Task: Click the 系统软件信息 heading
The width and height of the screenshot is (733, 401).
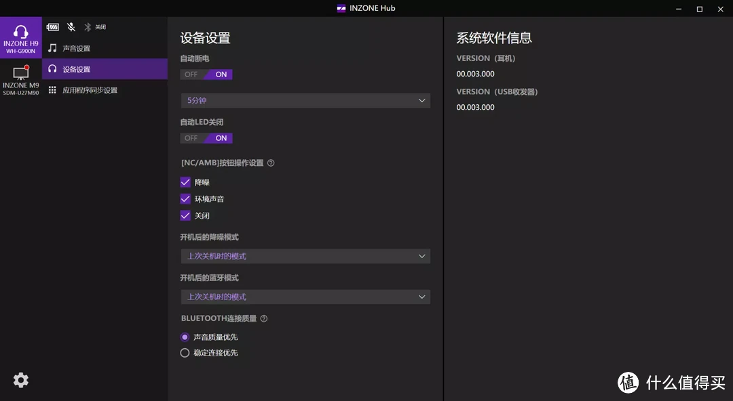Action: [494, 38]
